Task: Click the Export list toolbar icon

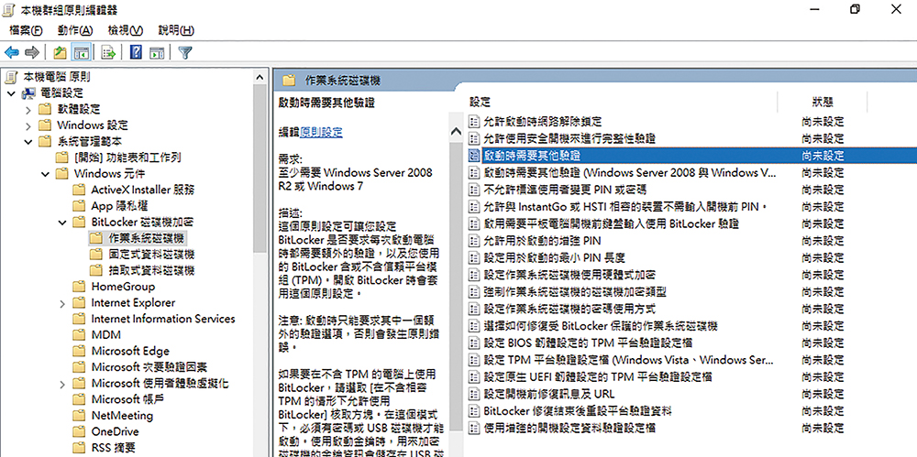Action: click(x=108, y=52)
